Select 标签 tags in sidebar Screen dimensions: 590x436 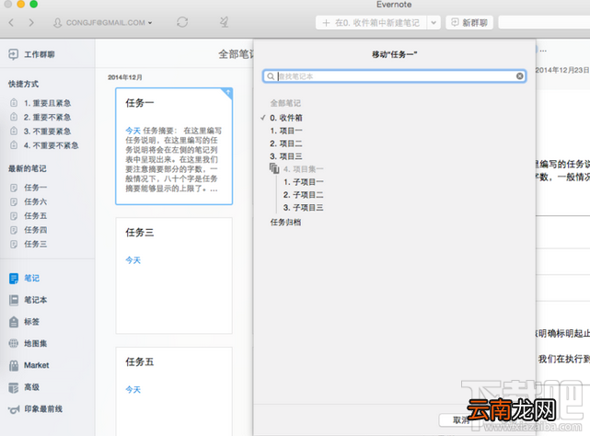pos(25,322)
